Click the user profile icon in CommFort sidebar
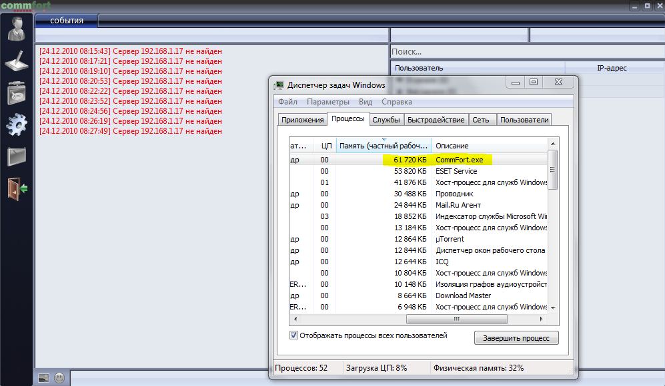 pos(17,29)
